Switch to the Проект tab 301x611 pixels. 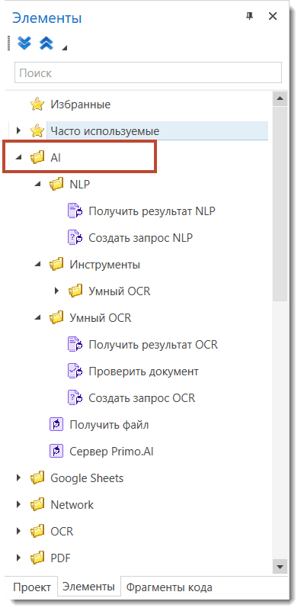click(x=32, y=587)
